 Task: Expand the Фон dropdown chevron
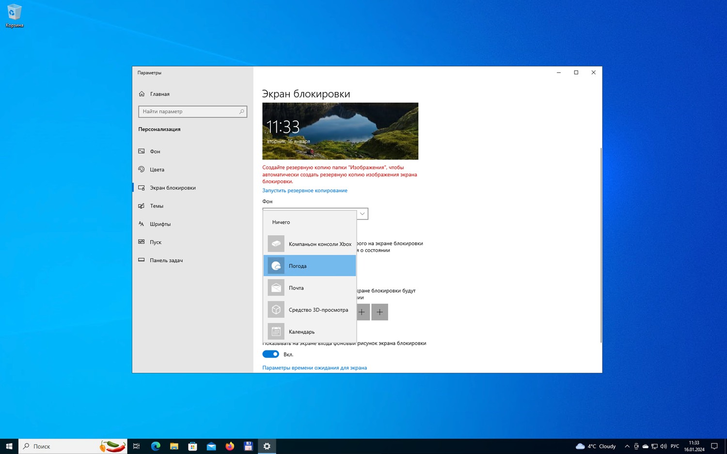pyautogui.click(x=362, y=214)
